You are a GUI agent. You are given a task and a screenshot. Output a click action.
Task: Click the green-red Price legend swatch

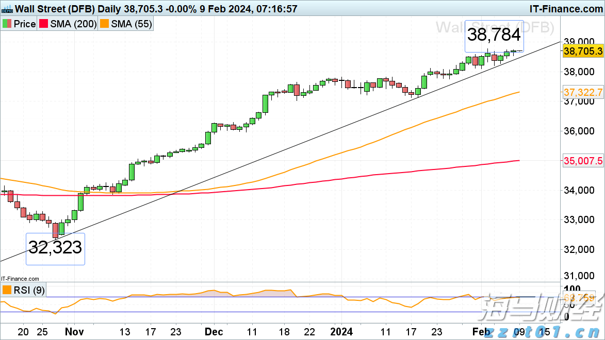coord(7,24)
